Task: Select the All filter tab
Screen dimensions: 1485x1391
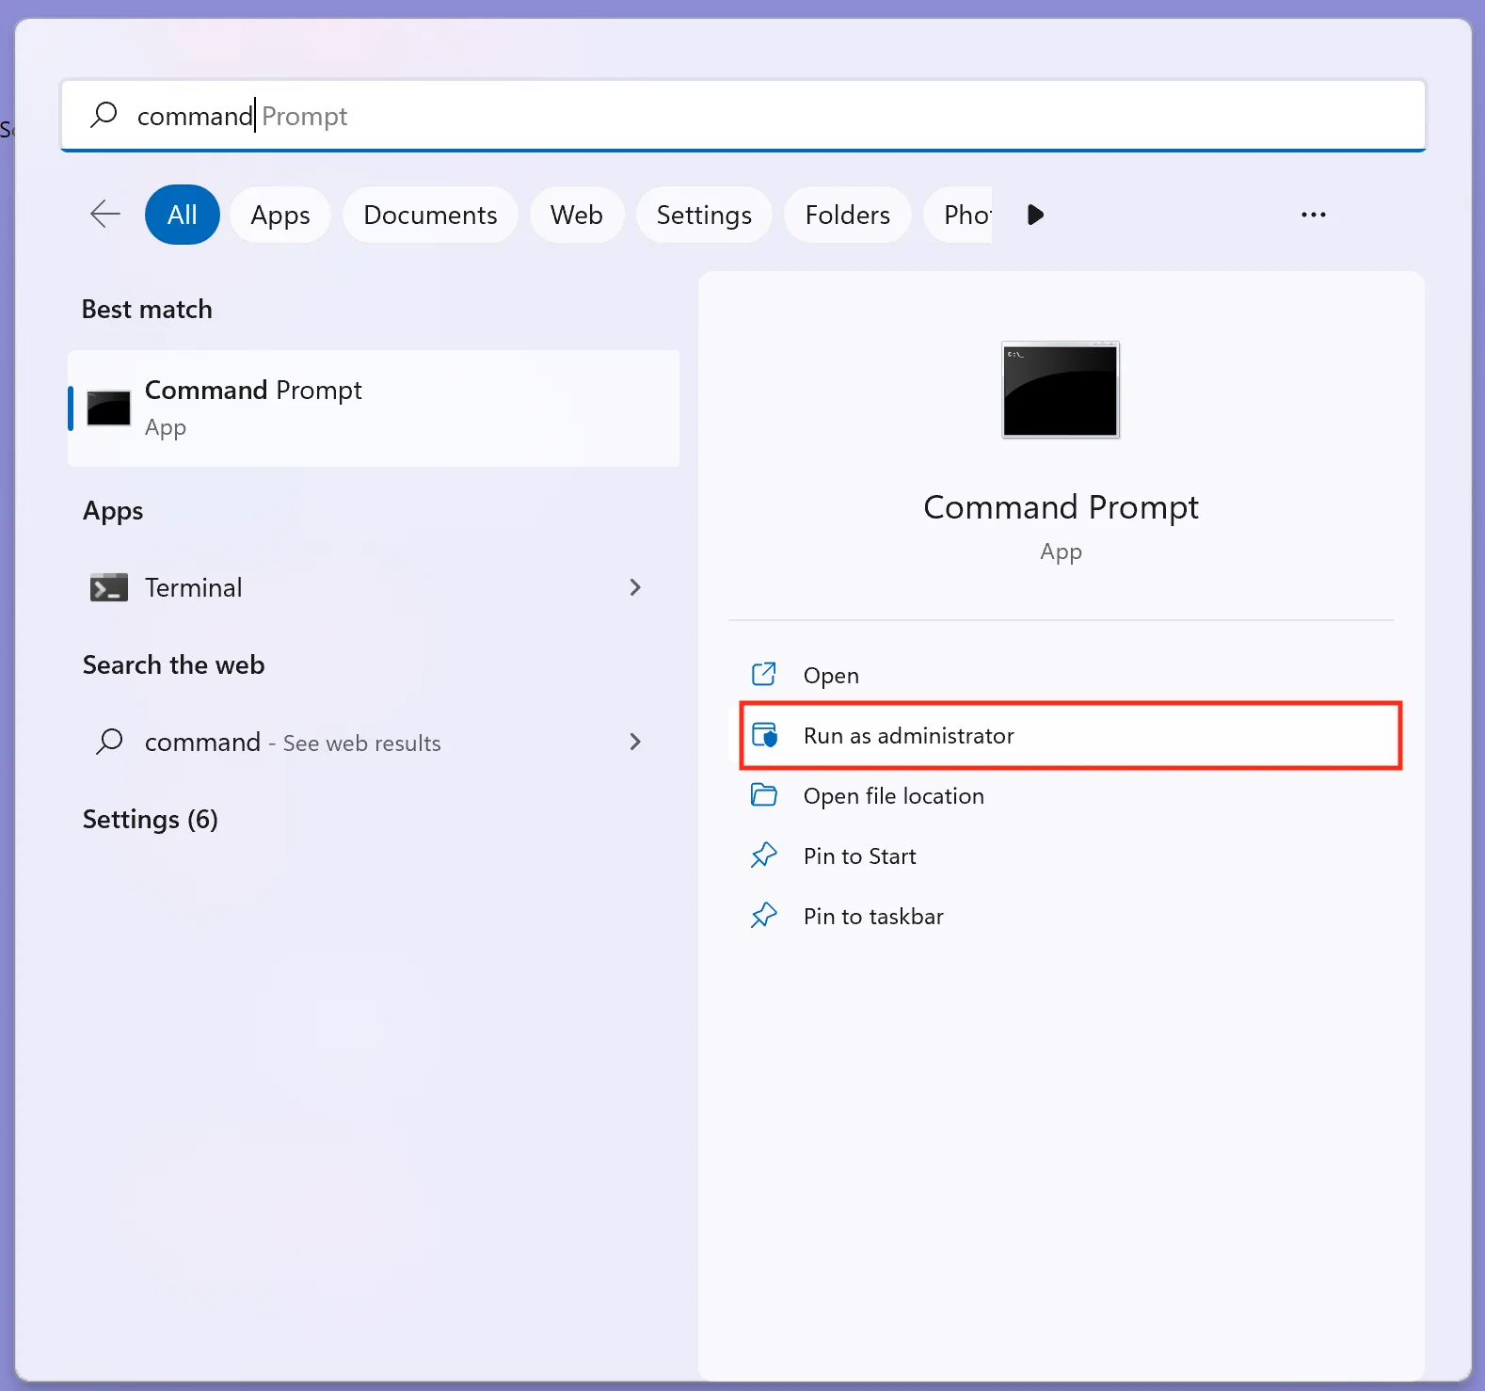Action: (183, 215)
